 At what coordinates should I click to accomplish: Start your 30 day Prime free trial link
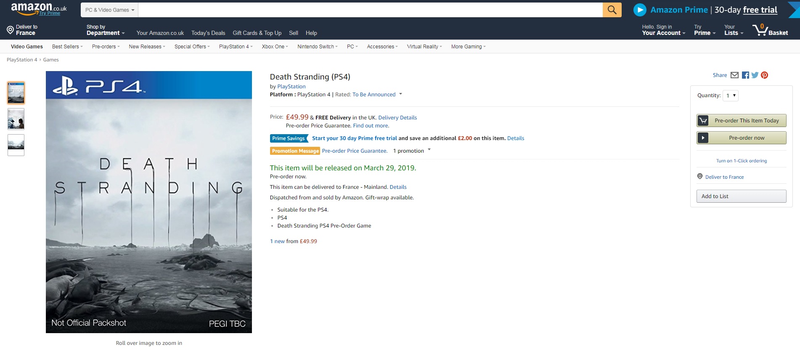click(x=355, y=138)
